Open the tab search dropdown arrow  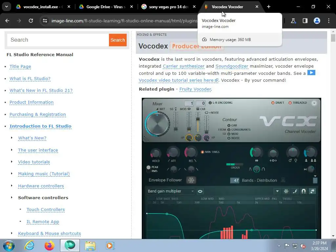7,7
